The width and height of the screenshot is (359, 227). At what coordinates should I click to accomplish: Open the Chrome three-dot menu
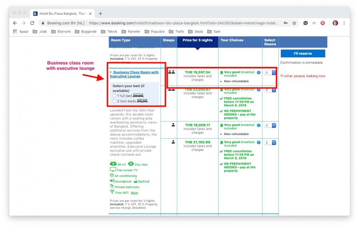coord(344,23)
